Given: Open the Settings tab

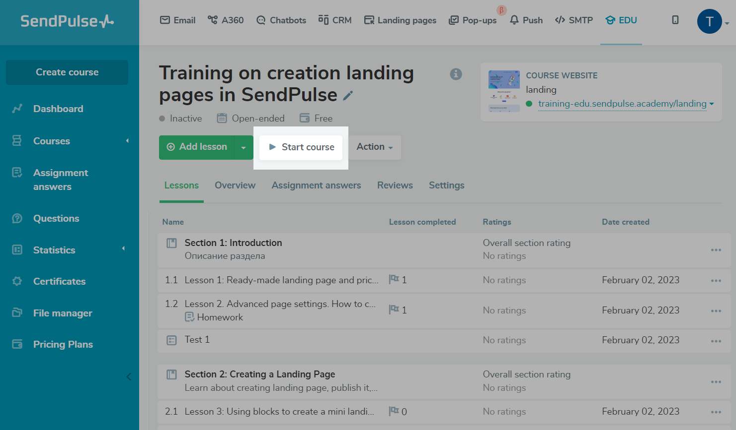Looking at the screenshot, I should tap(446, 185).
